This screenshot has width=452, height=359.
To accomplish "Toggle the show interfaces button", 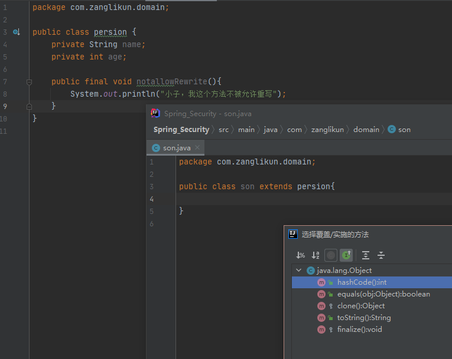I will point(346,255).
